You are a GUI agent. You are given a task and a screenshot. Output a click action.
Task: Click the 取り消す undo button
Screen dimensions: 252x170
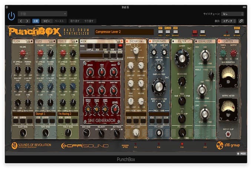point(75,21)
